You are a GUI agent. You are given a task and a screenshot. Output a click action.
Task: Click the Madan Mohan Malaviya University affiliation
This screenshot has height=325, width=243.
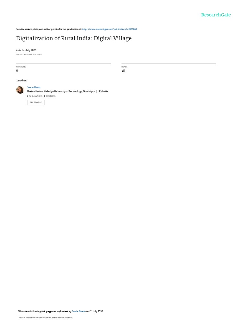(x=68, y=91)
